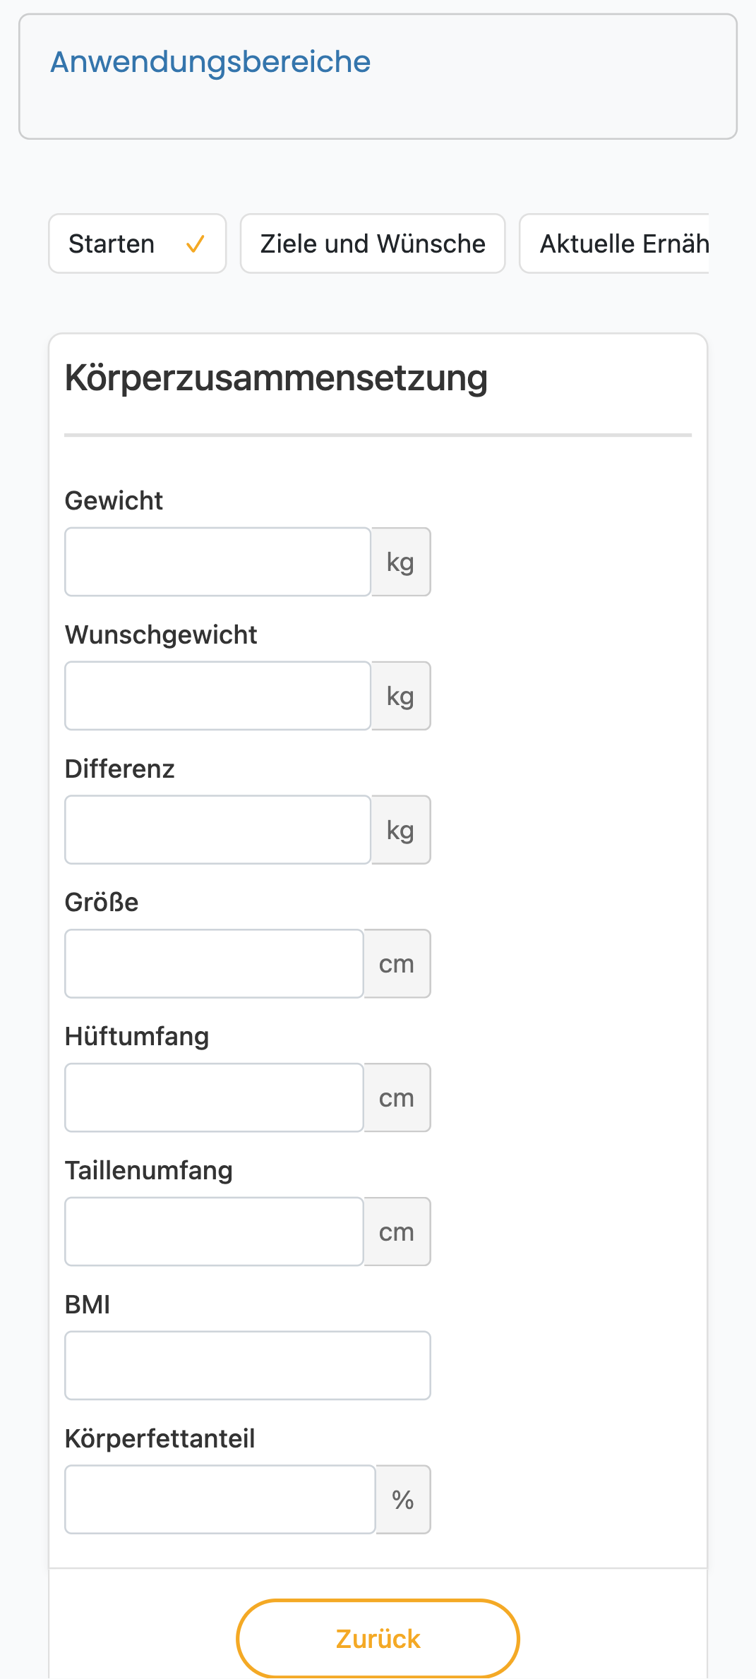The image size is (756, 1679).
Task: Click the Zurück button
Action: [x=378, y=1638]
